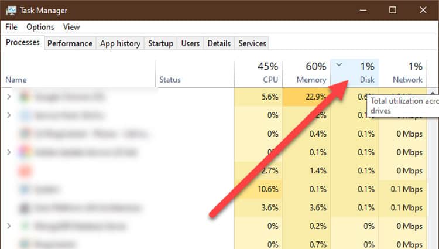Open the Options menu
This screenshot has height=249, width=439.
point(40,27)
